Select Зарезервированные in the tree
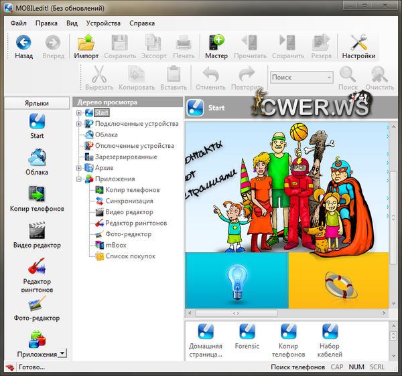Screen dimensions: 402x376 (126, 157)
